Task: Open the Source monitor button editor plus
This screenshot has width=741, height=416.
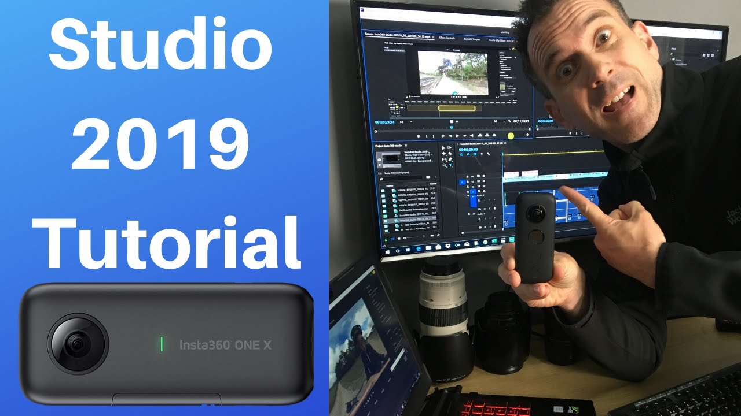Action: 527,135
